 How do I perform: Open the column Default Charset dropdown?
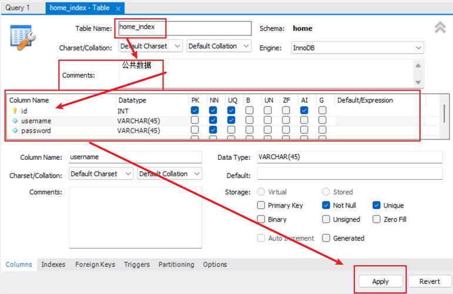pos(100,174)
